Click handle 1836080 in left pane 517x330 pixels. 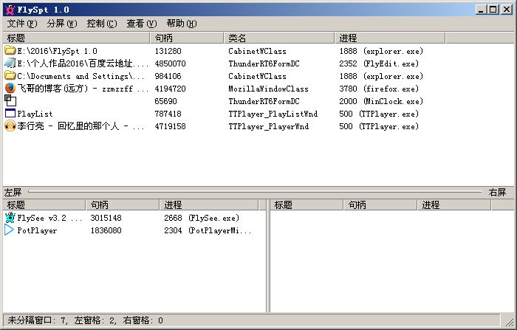106,230
